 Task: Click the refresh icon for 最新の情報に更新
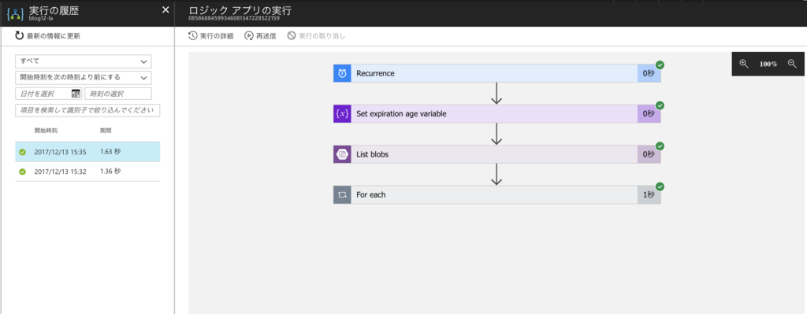(20, 35)
